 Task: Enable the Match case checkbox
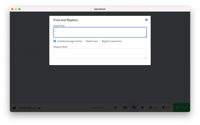pos(84,41)
